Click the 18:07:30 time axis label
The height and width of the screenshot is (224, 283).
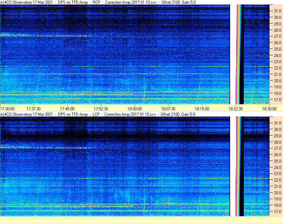tap(168, 109)
